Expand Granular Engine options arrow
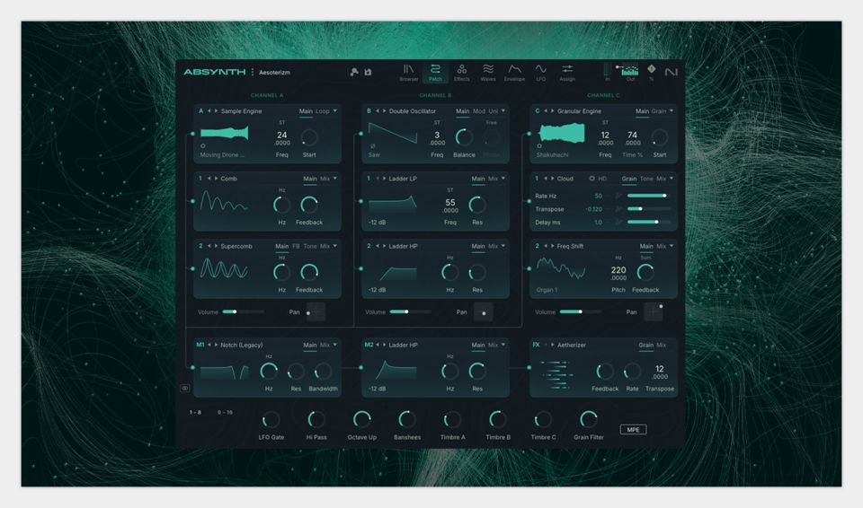The width and height of the screenshot is (863, 508). tap(672, 111)
